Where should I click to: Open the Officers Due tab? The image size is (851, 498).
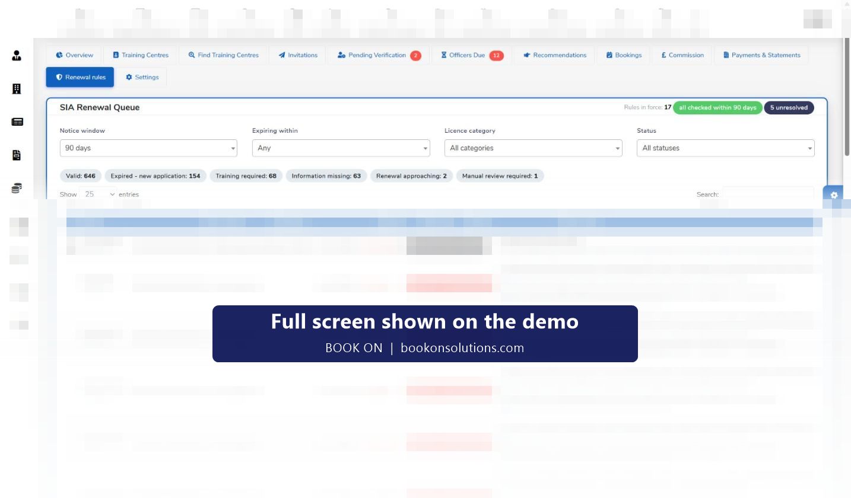click(472, 55)
